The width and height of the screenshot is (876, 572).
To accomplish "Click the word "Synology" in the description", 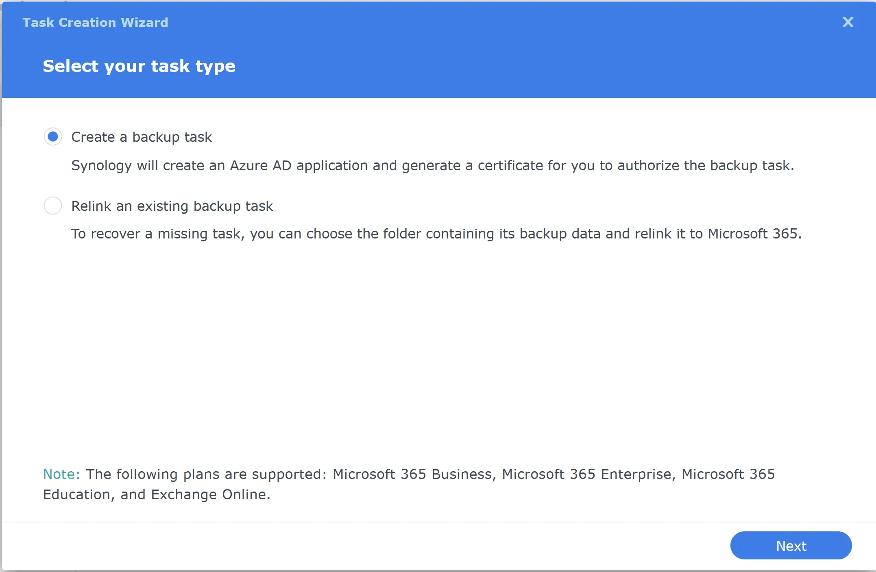I will tap(101, 166).
